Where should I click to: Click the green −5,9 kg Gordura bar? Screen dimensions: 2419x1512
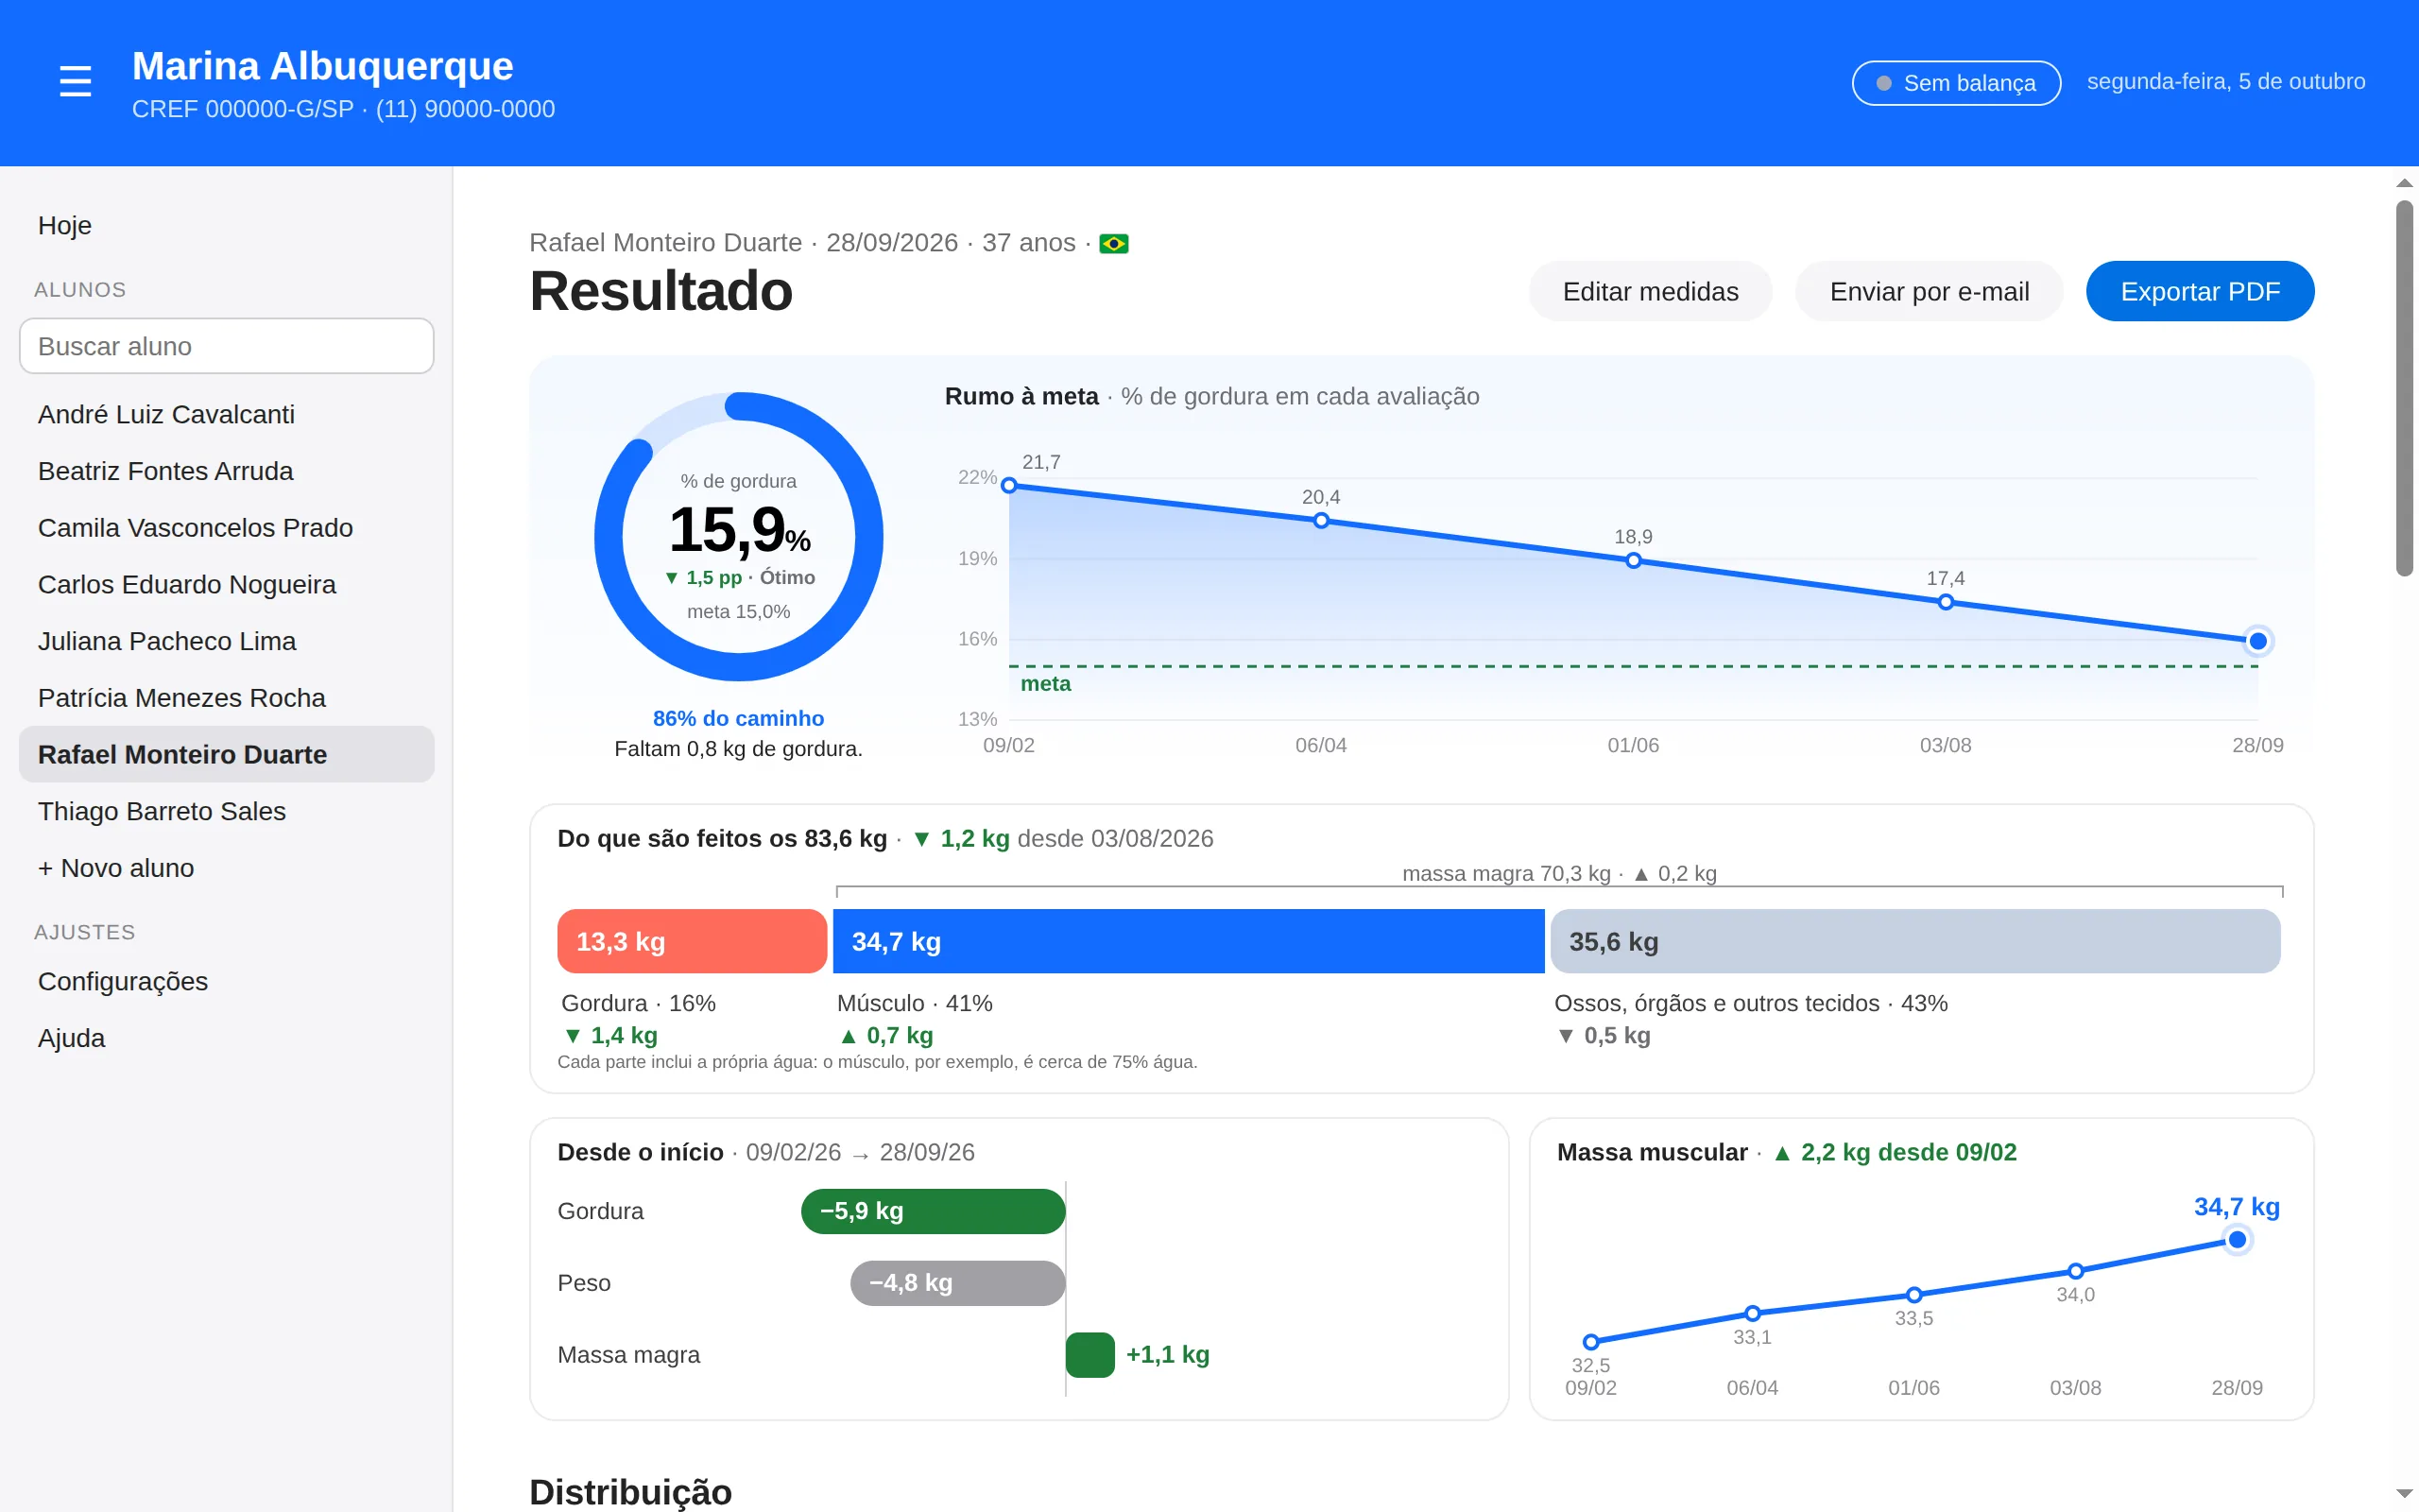click(x=933, y=1211)
